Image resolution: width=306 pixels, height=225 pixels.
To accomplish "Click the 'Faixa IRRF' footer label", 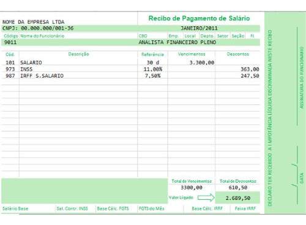I will coord(245,208).
